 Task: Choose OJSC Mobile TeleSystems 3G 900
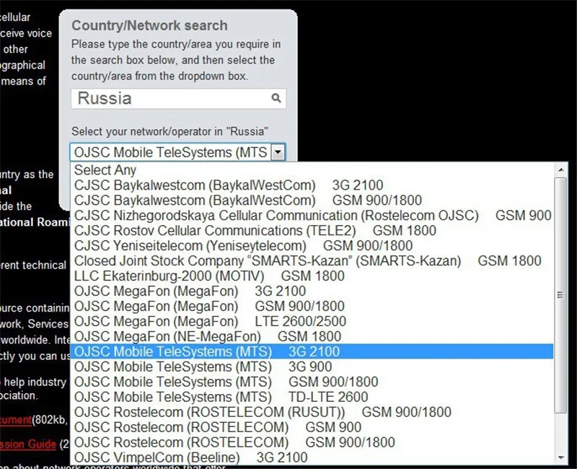coord(312,367)
